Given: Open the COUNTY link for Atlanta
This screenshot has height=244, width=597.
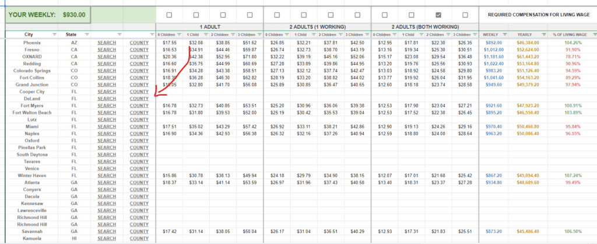Looking at the screenshot, I should (139, 183).
